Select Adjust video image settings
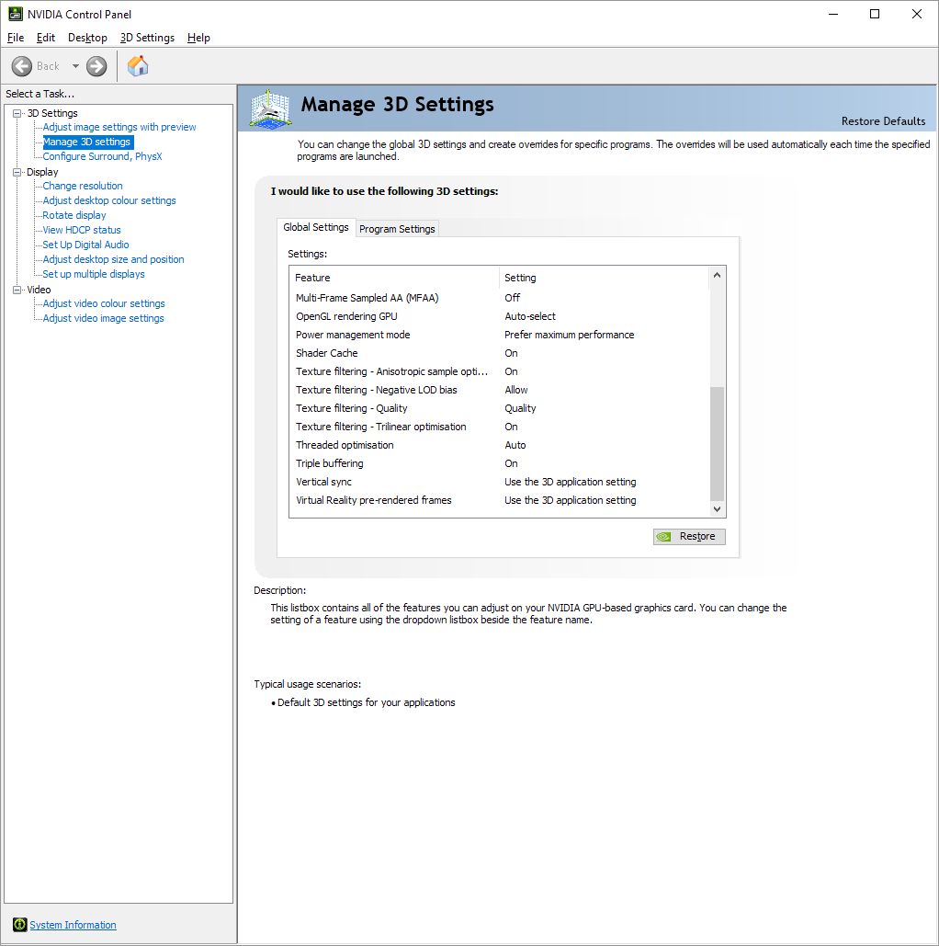Screen dimensions: 939x946 (103, 318)
